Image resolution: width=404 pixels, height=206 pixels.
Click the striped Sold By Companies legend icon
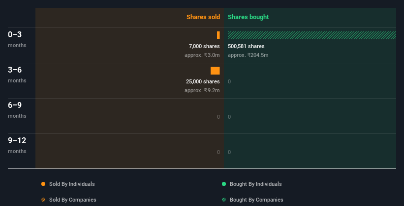click(x=43, y=200)
